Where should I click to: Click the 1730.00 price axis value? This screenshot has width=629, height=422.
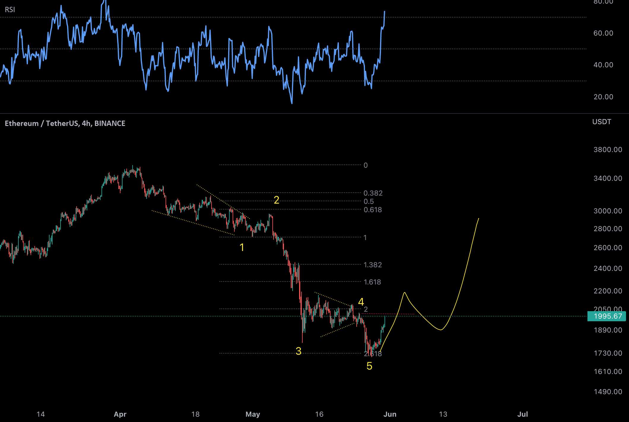pyautogui.click(x=608, y=353)
